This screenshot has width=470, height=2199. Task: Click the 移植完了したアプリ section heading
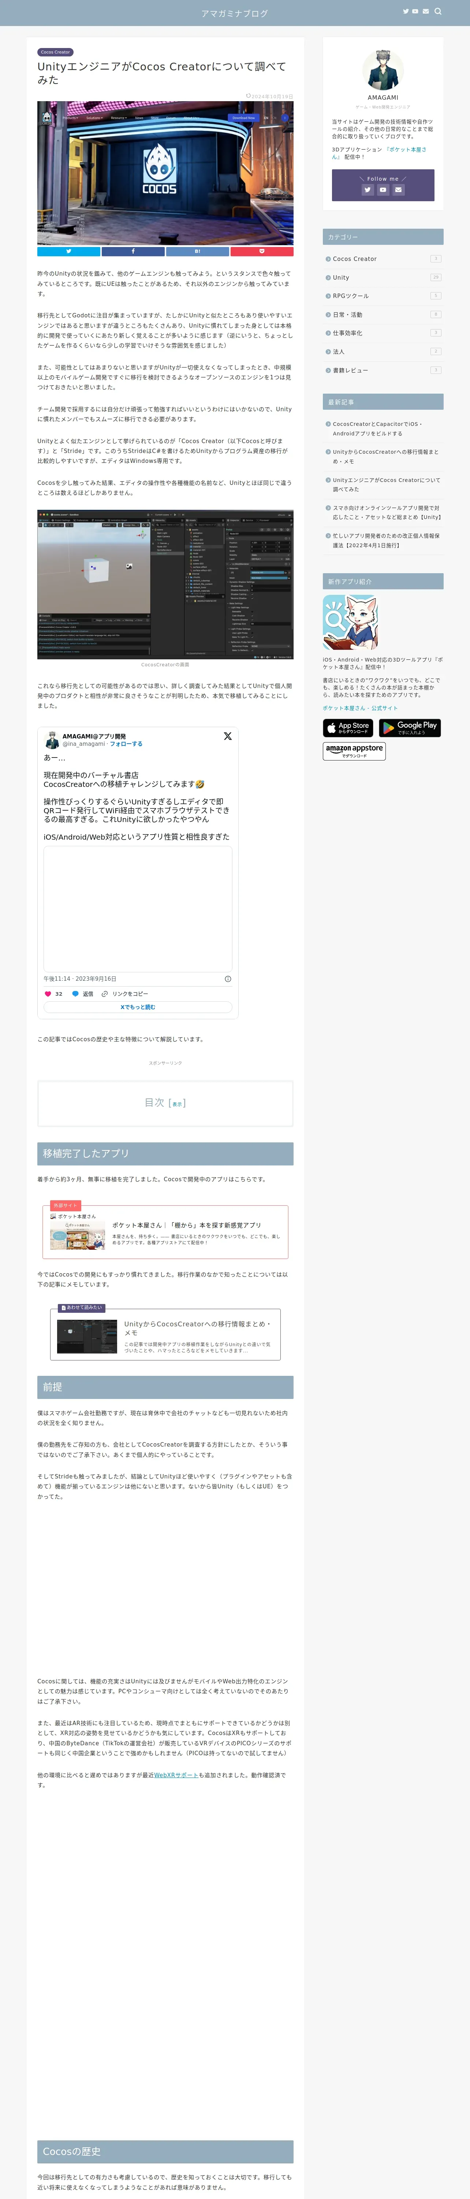(x=165, y=1153)
